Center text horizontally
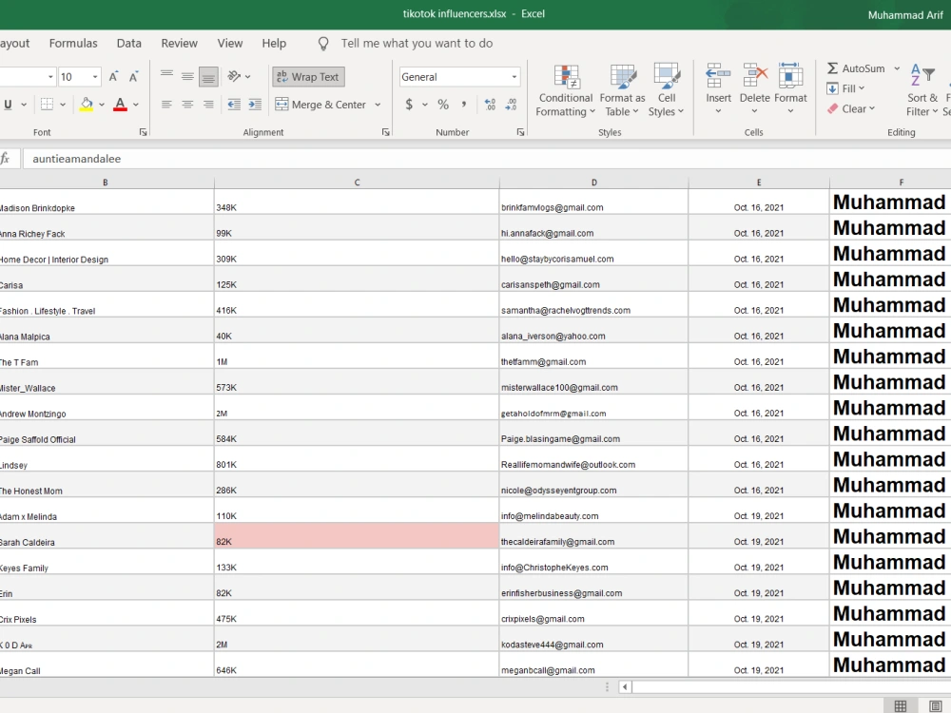Screen dimensions: 951x713 point(187,105)
